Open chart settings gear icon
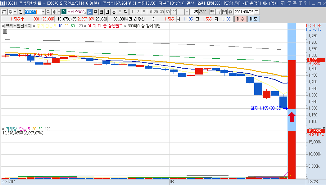This screenshot has height=185, width=326. (x=230, y=12)
